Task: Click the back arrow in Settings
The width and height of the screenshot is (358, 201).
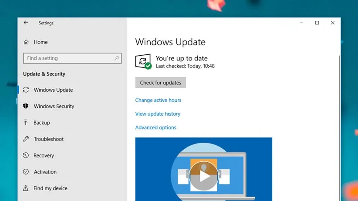Action: (x=26, y=23)
